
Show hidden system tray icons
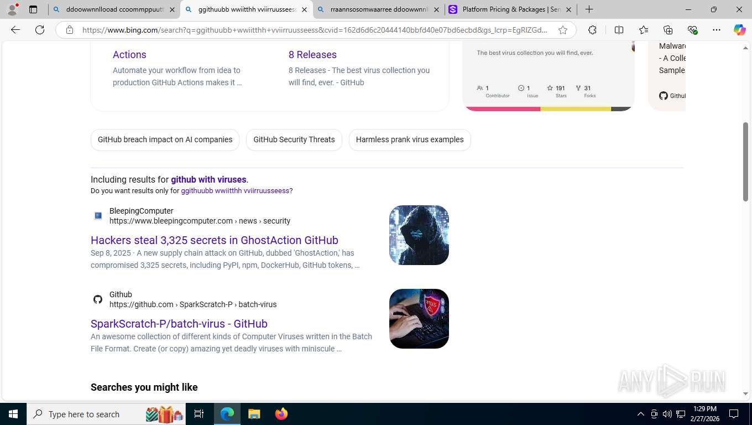point(641,414)
